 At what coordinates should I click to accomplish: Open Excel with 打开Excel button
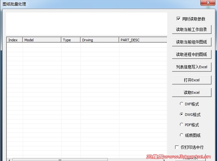[x=192, y=80]
